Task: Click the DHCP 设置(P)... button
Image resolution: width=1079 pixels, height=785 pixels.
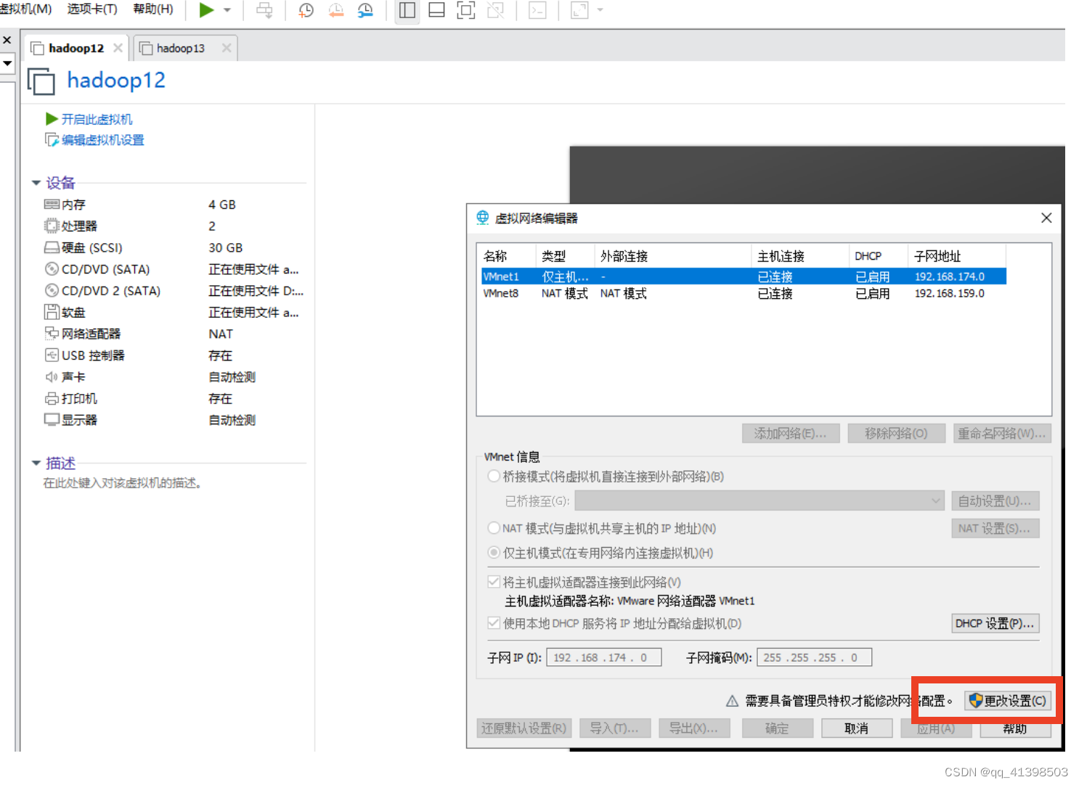Action: pos(995,623)
